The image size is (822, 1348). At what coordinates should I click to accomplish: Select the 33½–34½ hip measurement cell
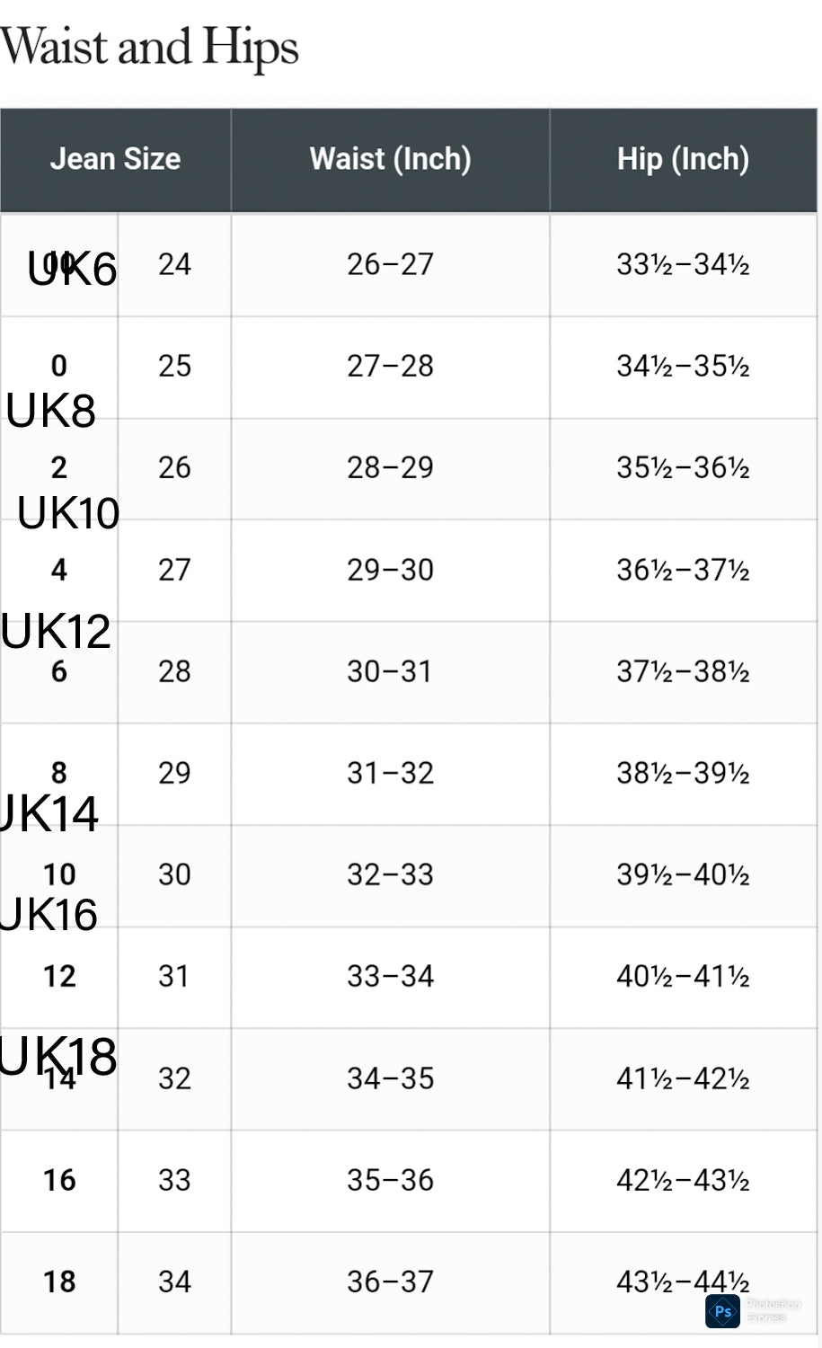coord(683,264)
